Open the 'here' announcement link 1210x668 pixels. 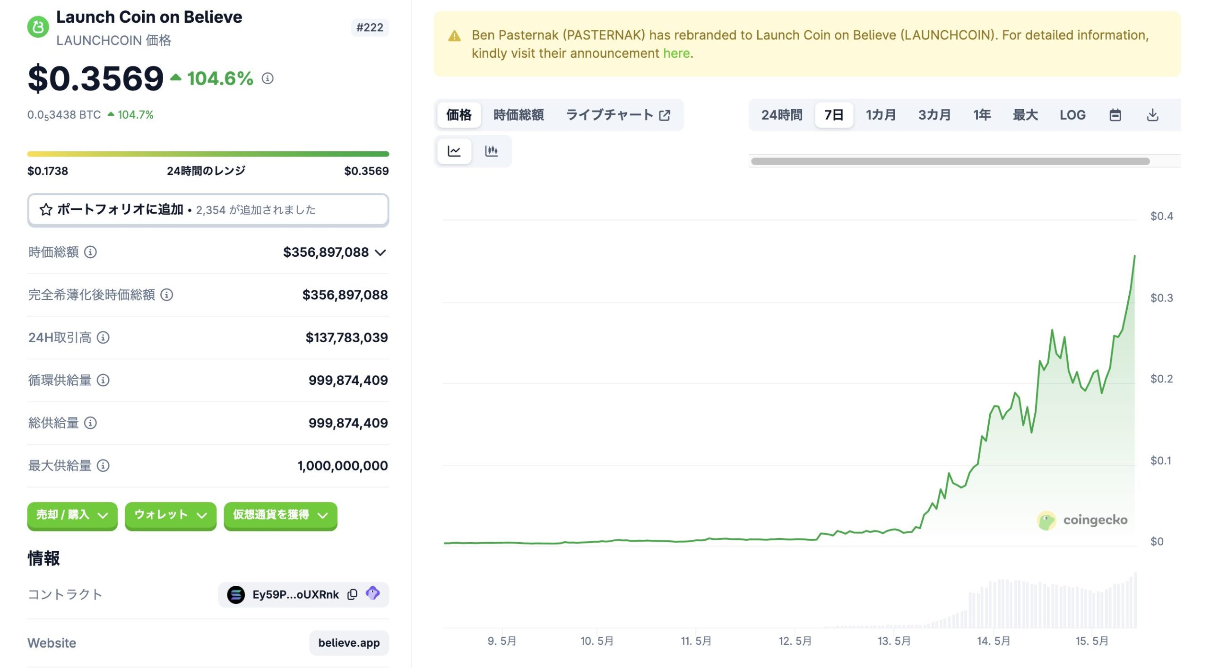tap(676, 53)
